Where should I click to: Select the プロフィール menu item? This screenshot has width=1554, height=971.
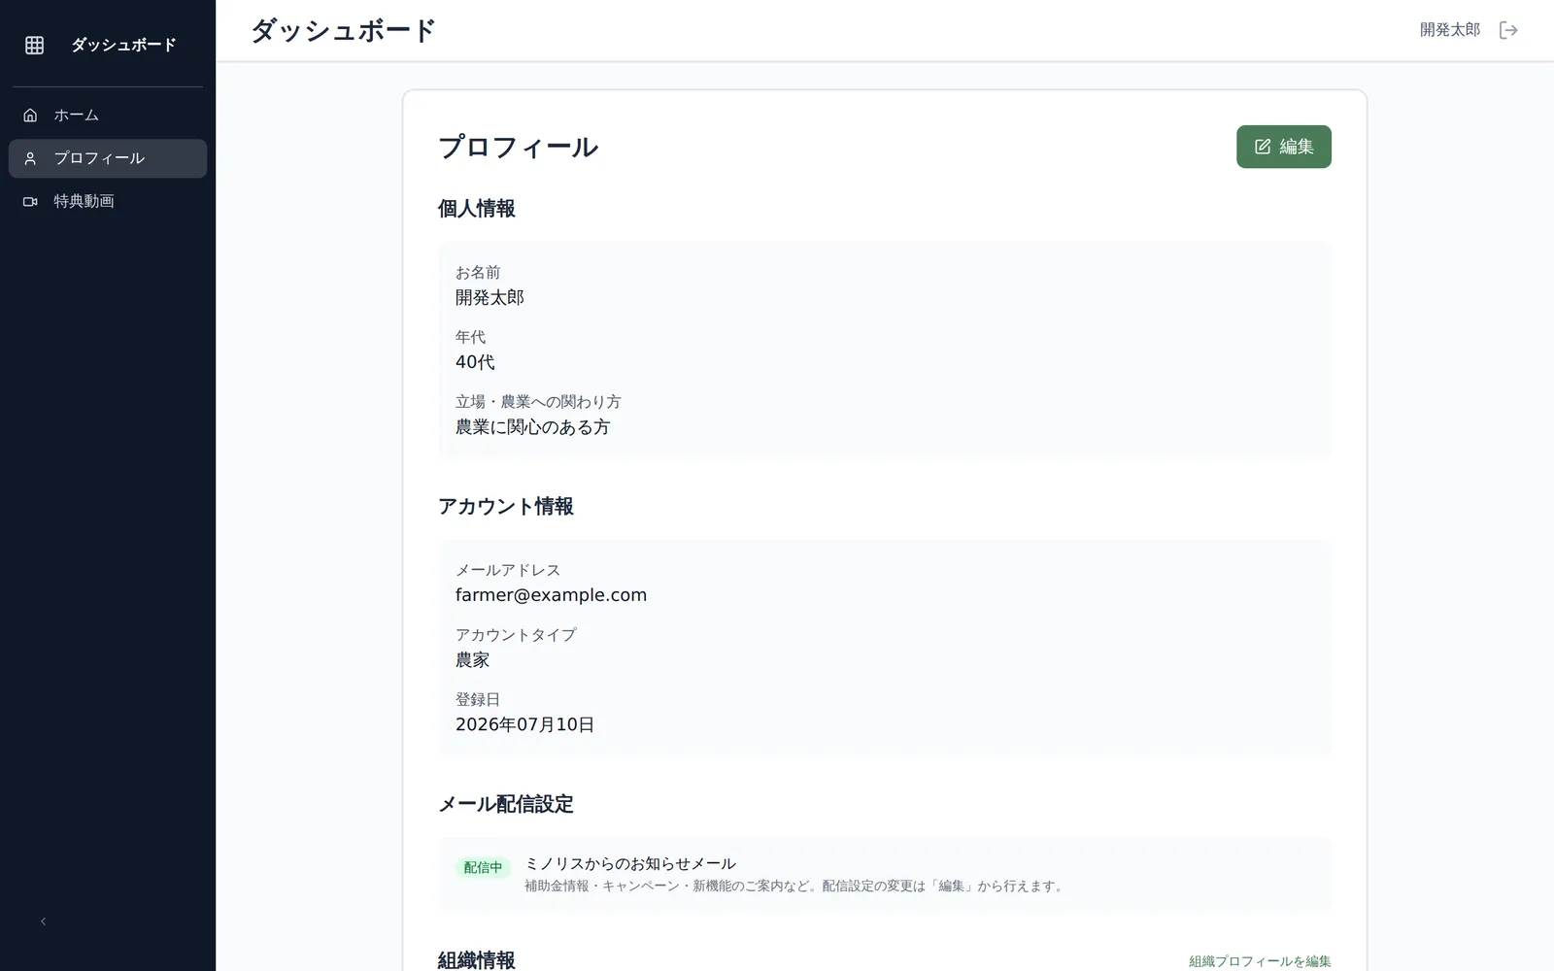[108, 158]
